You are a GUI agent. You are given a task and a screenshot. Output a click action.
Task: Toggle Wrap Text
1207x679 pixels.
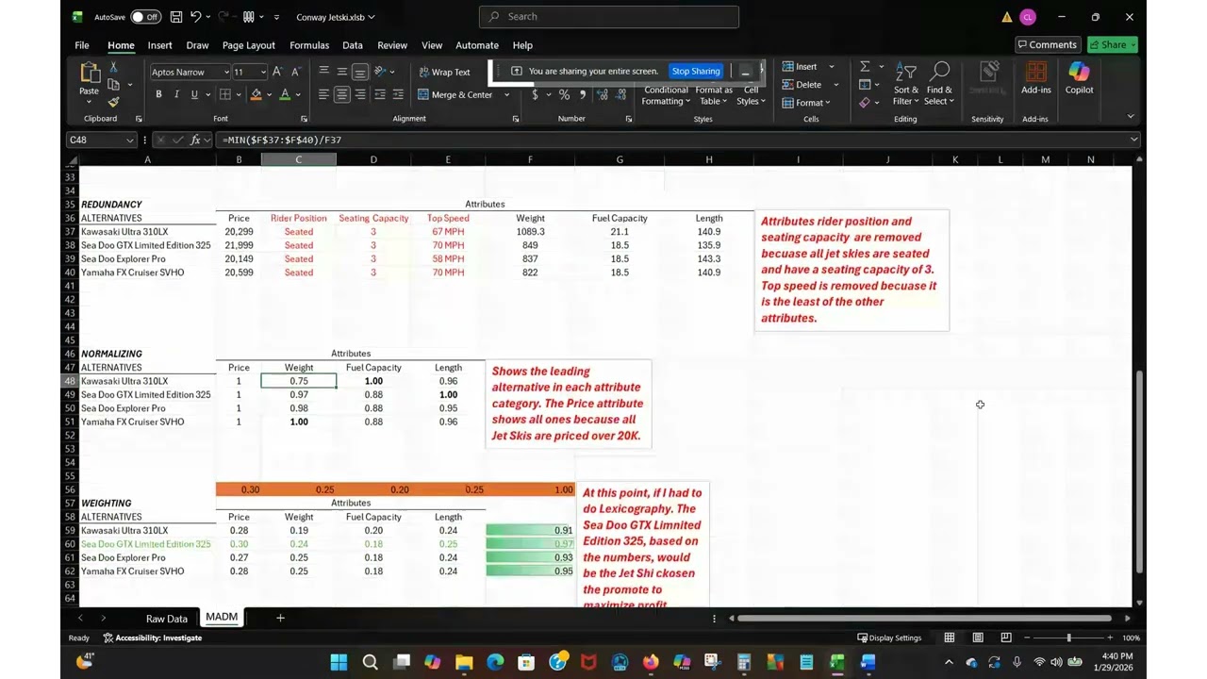tap(443, 72)
